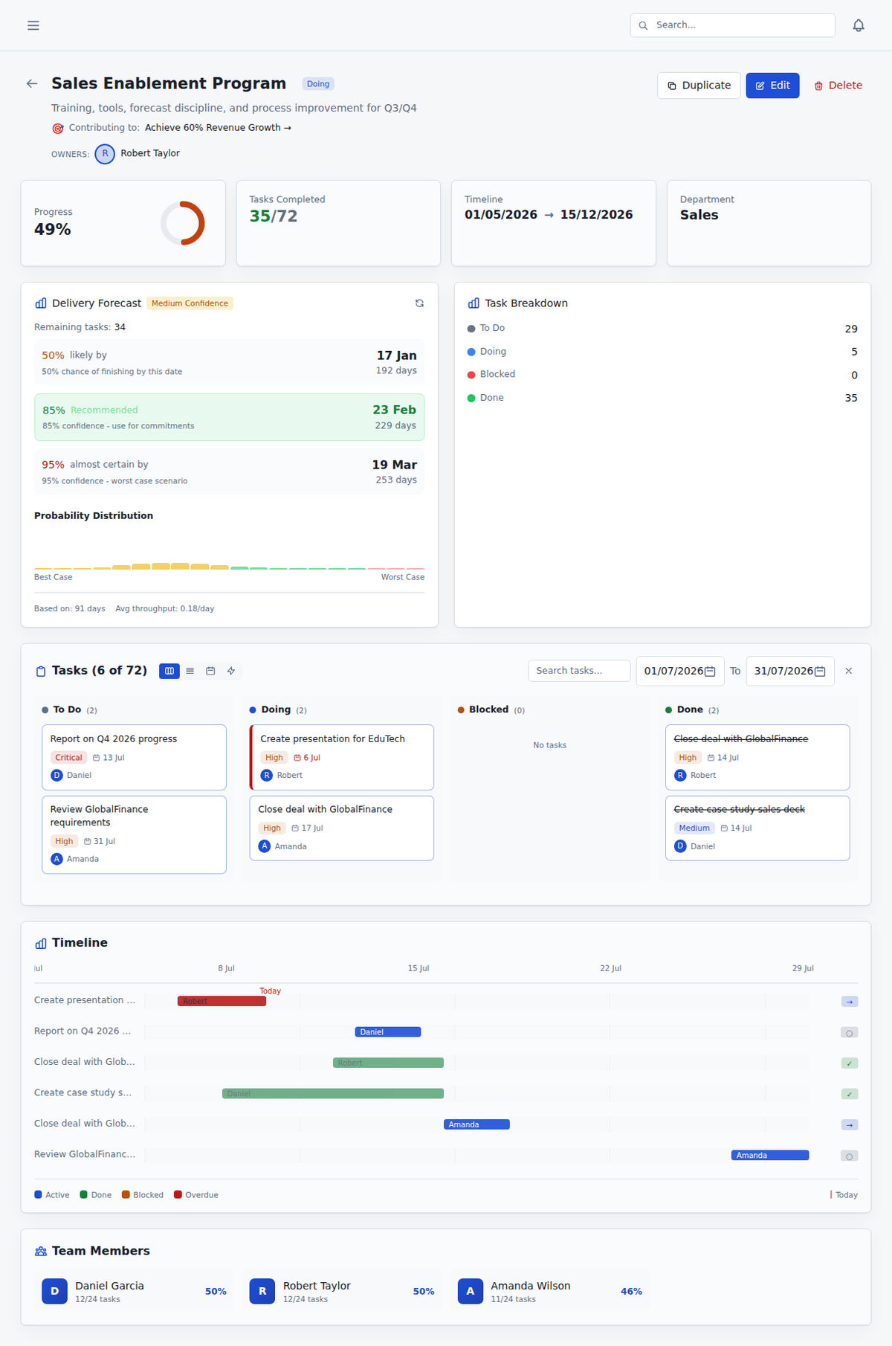Switch tasks to list view
This screenshot has height=1346, width=892.
coord(190,671)
